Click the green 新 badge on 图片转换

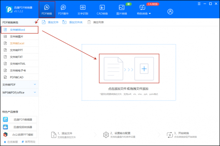[x=129, y=4]
